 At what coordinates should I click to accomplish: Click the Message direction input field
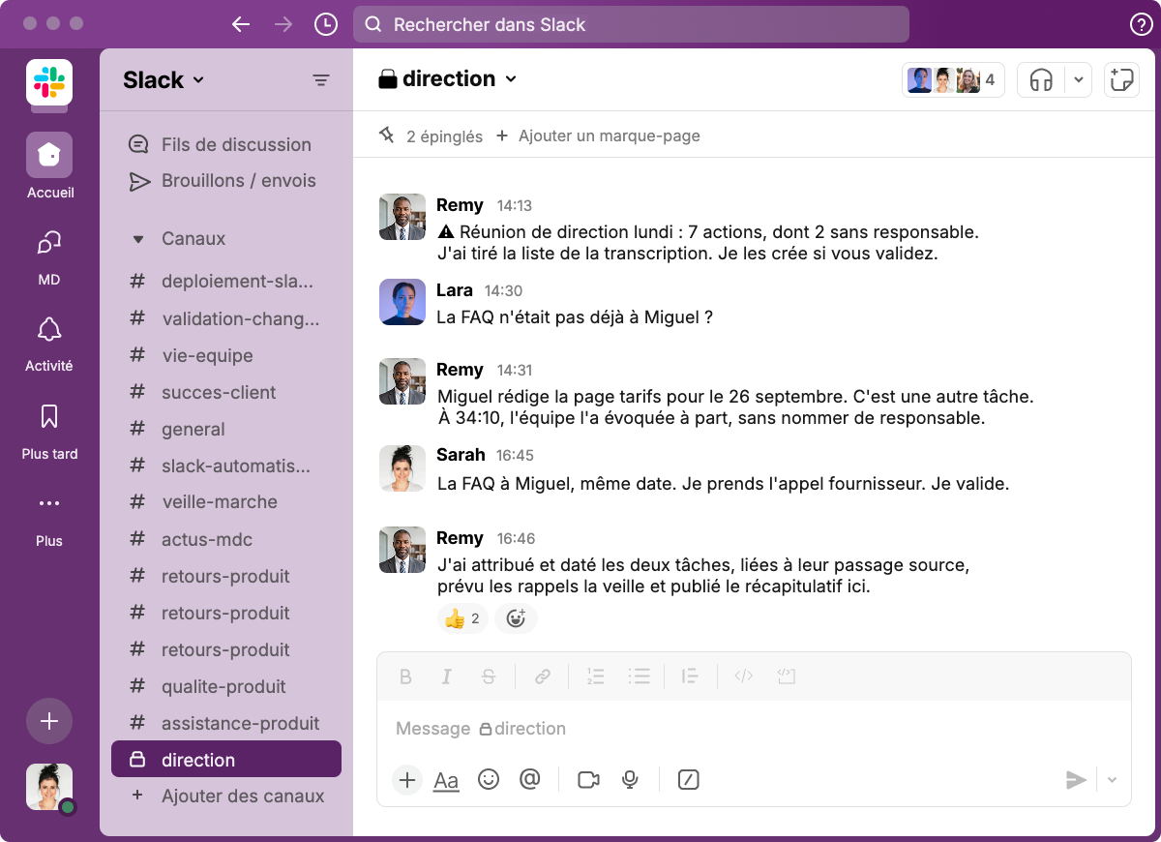754,729
